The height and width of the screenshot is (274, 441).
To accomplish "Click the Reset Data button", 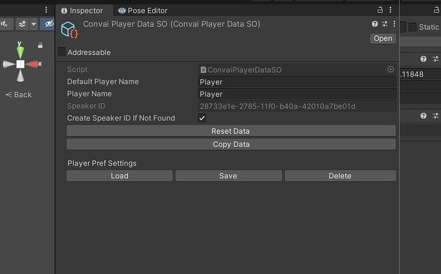I will [x=231, y=131].
